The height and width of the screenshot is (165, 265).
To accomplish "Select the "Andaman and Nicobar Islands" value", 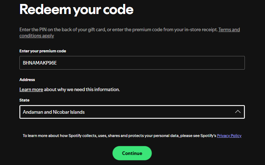I will pos(54,112).
